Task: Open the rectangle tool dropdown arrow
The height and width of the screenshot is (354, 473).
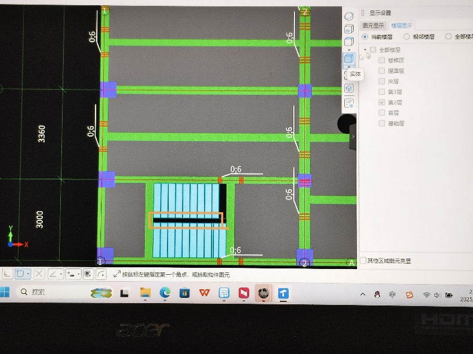Action: tap(28, 274)
